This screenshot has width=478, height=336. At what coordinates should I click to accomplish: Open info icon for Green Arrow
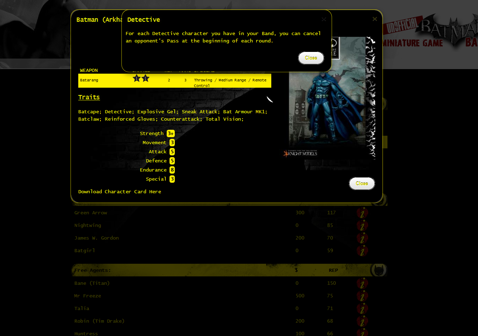362,213
